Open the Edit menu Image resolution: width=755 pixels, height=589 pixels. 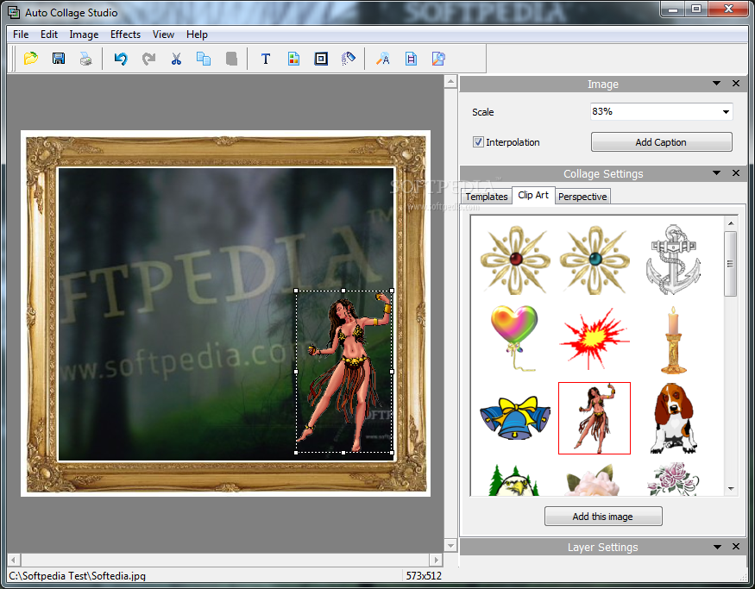(x=49, y=34)
